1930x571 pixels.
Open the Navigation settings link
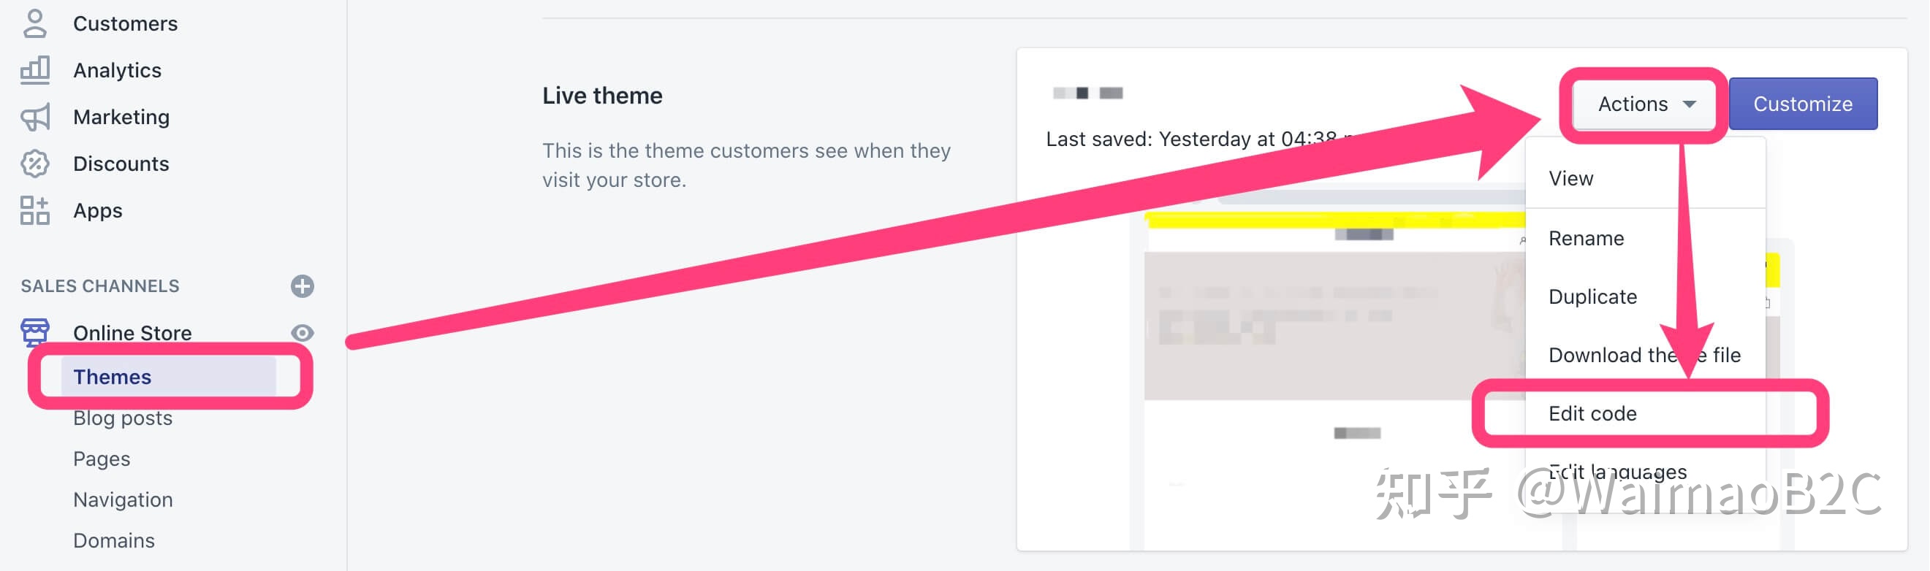click(x=123, y=499)
